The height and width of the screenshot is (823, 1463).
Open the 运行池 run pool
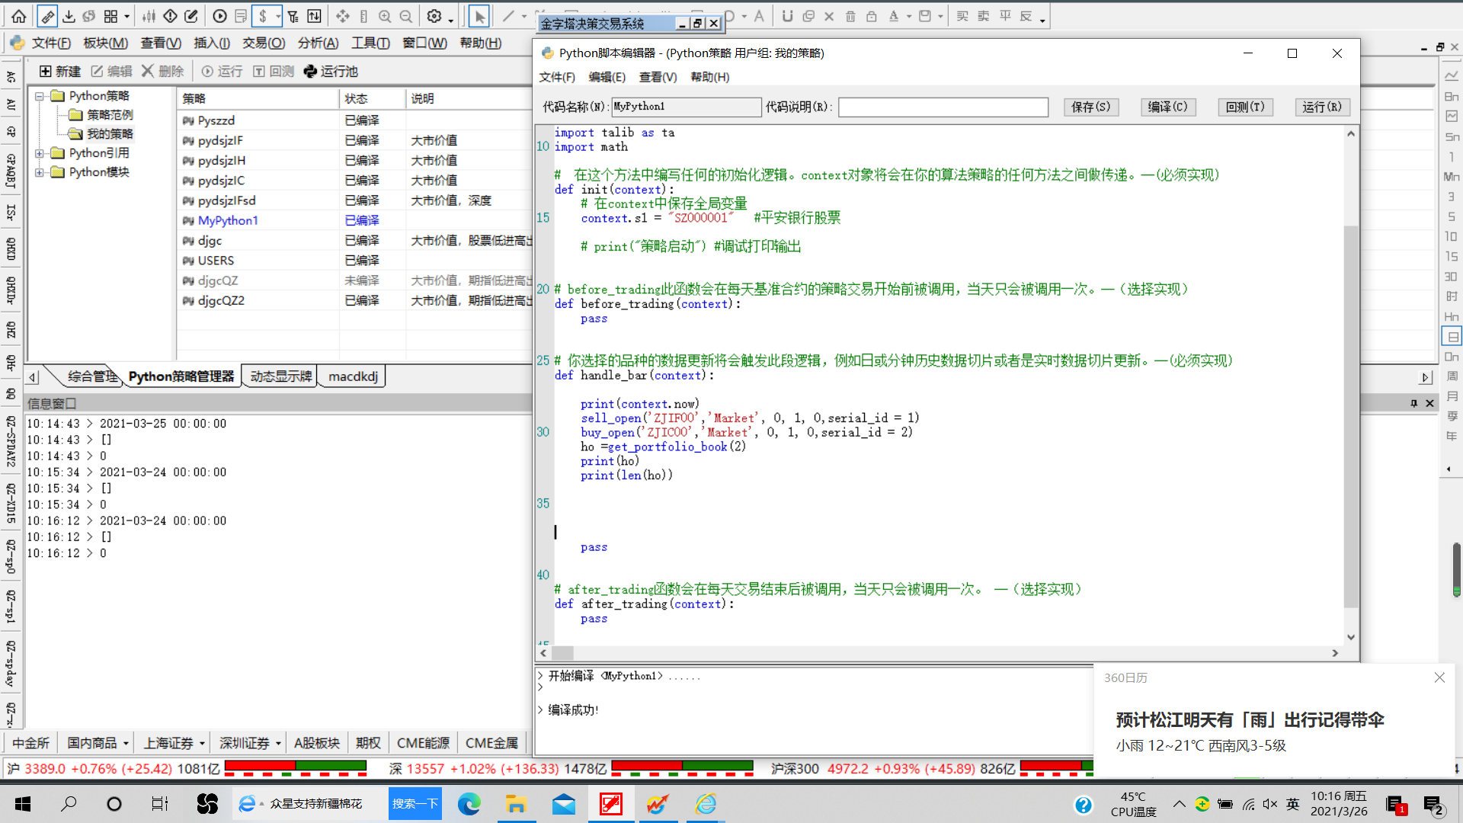point(331,71)
